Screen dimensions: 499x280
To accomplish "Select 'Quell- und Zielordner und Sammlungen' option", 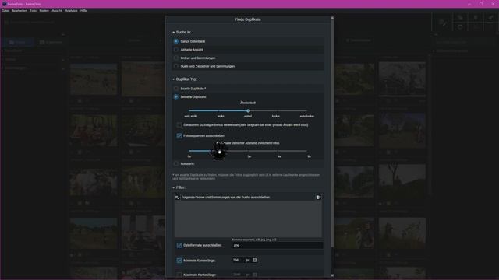I will 176,66.
